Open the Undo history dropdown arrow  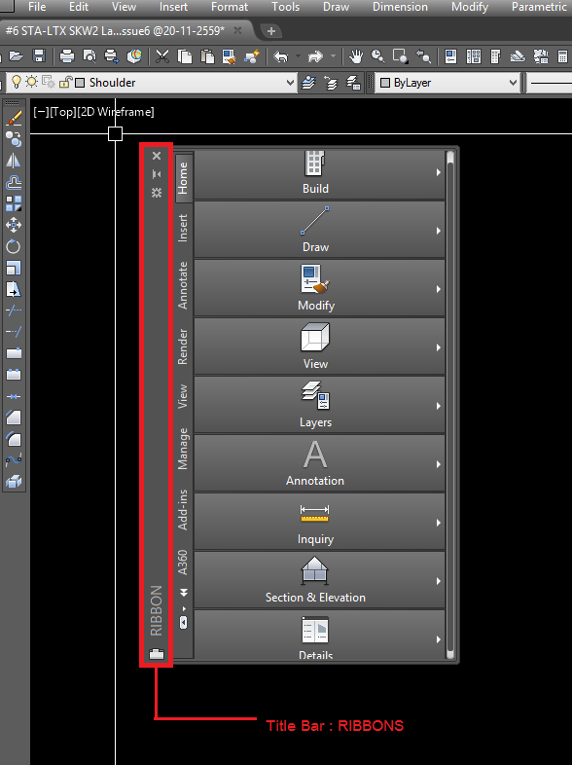(x=298, y=56)
